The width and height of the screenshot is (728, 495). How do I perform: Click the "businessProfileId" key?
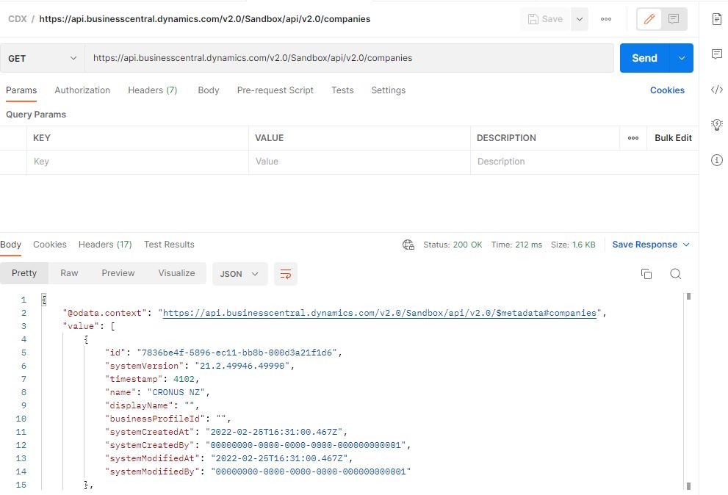coord(154,419)
